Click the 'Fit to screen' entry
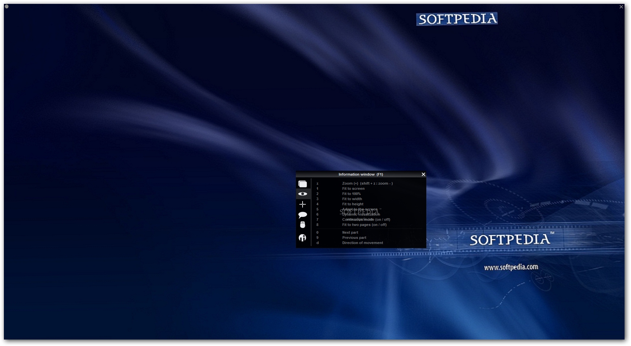 pyautogui.click(x=353, y=188)
